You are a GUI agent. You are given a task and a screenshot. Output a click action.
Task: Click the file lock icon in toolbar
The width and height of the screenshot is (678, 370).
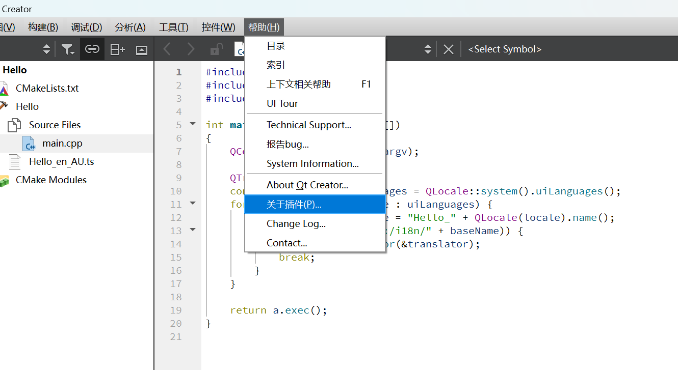coord(216,49)
